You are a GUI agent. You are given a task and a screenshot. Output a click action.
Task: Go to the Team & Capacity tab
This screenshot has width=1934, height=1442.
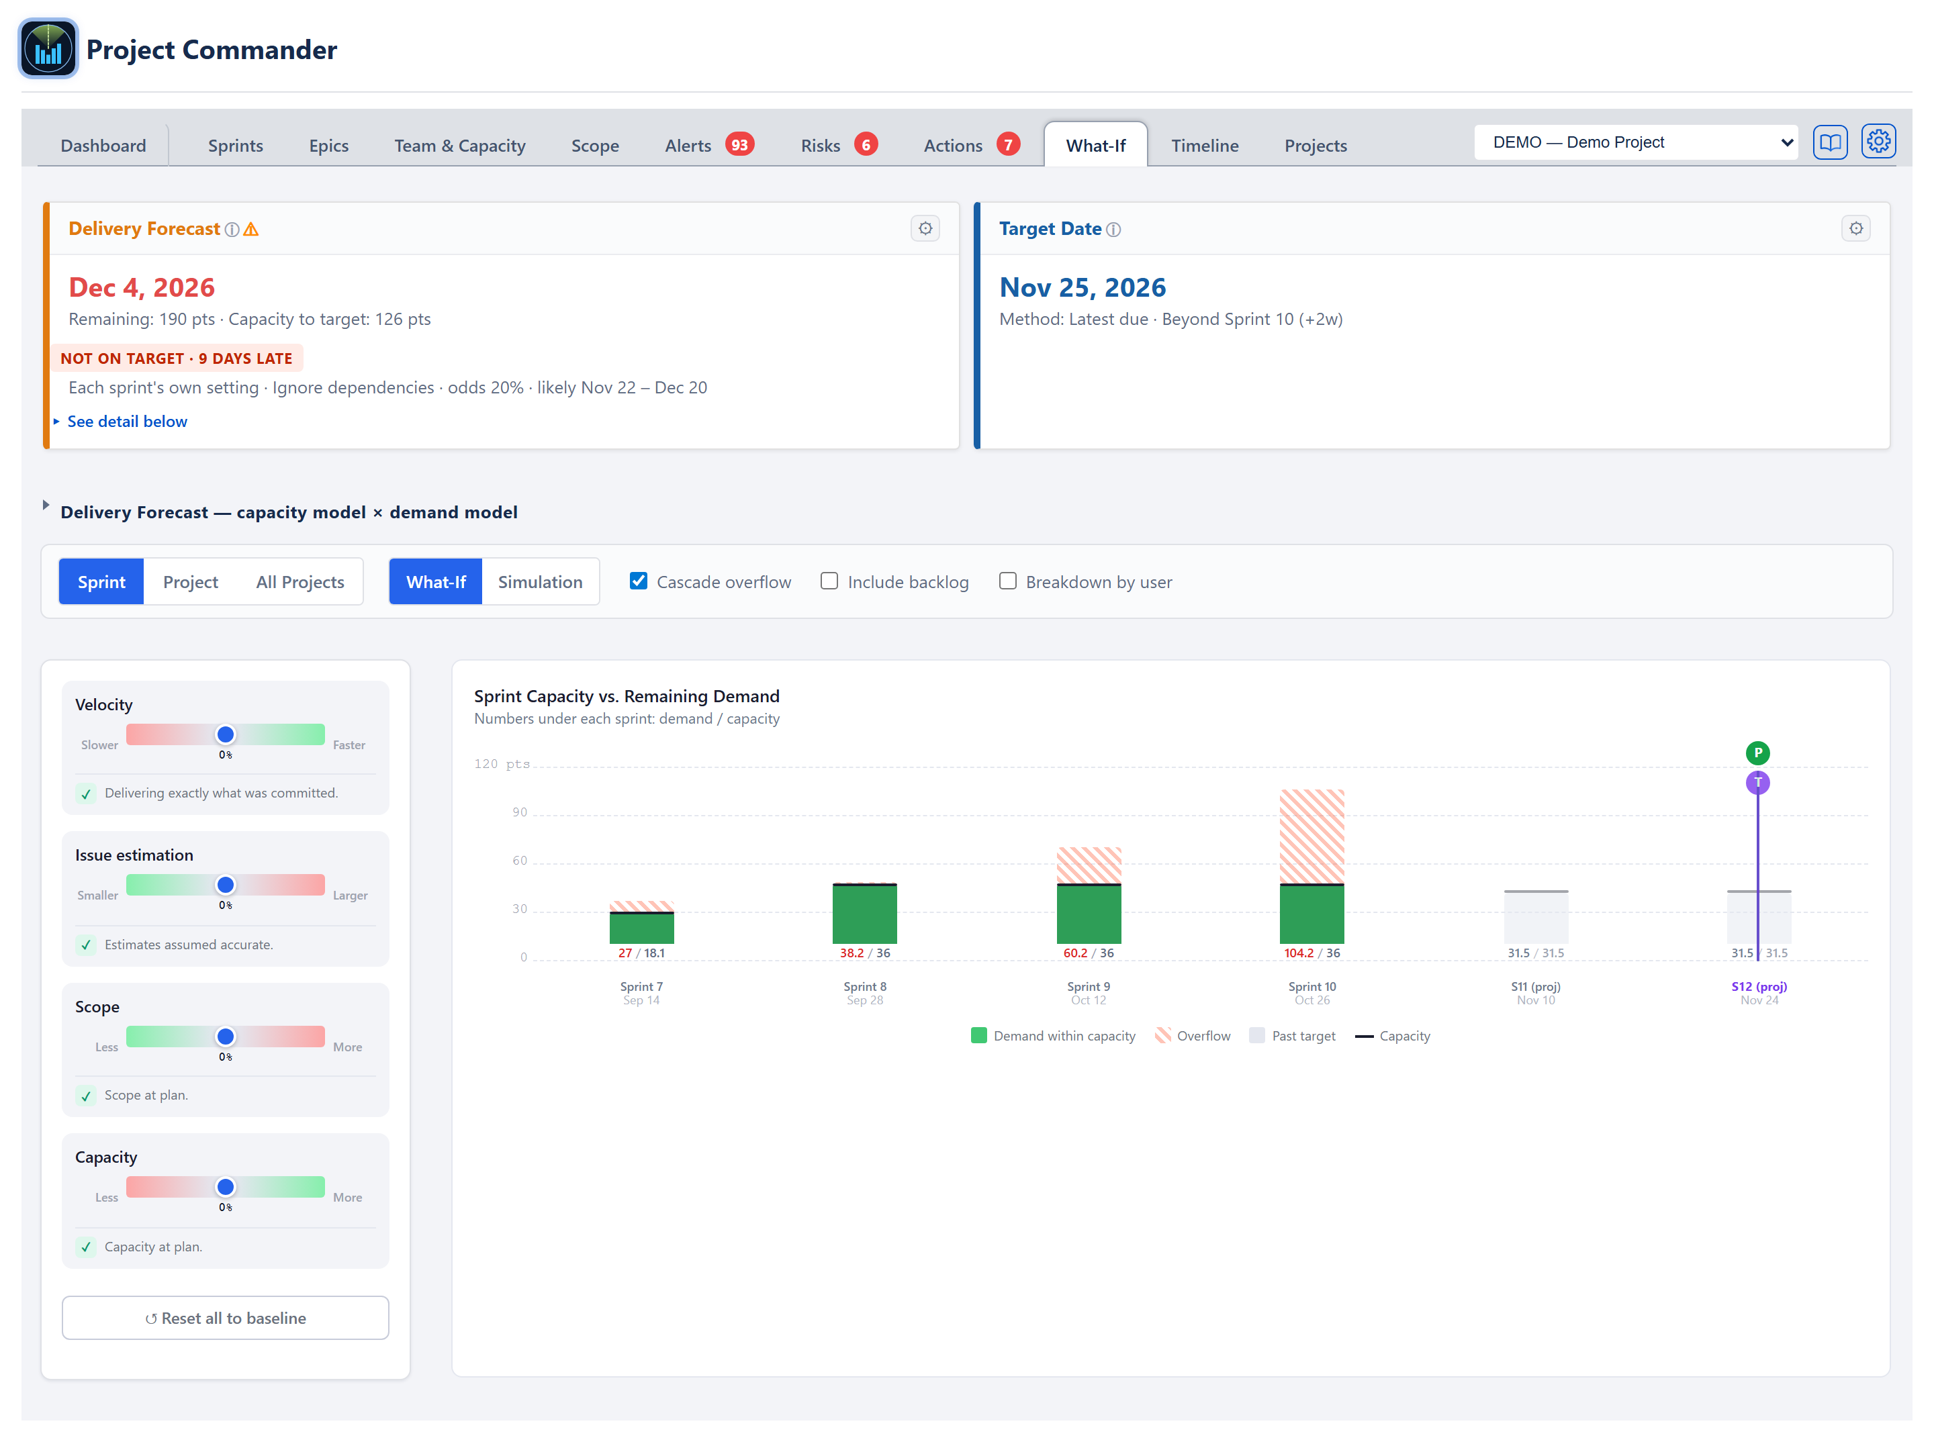point(459,146)
